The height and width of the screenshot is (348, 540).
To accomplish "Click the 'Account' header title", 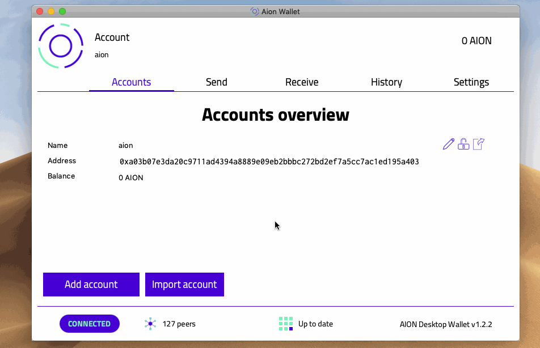I will (x=112, y=37).
